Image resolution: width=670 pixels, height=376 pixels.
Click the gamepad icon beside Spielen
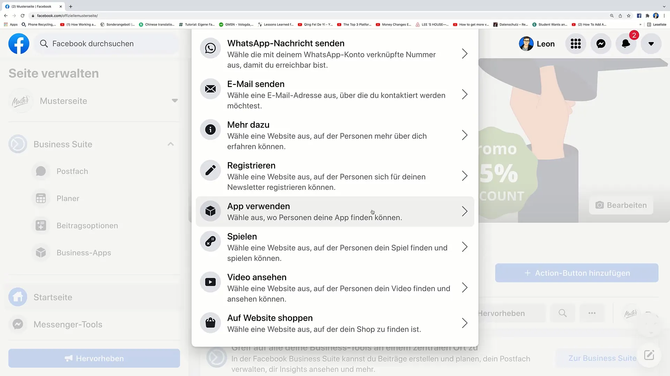210,241
